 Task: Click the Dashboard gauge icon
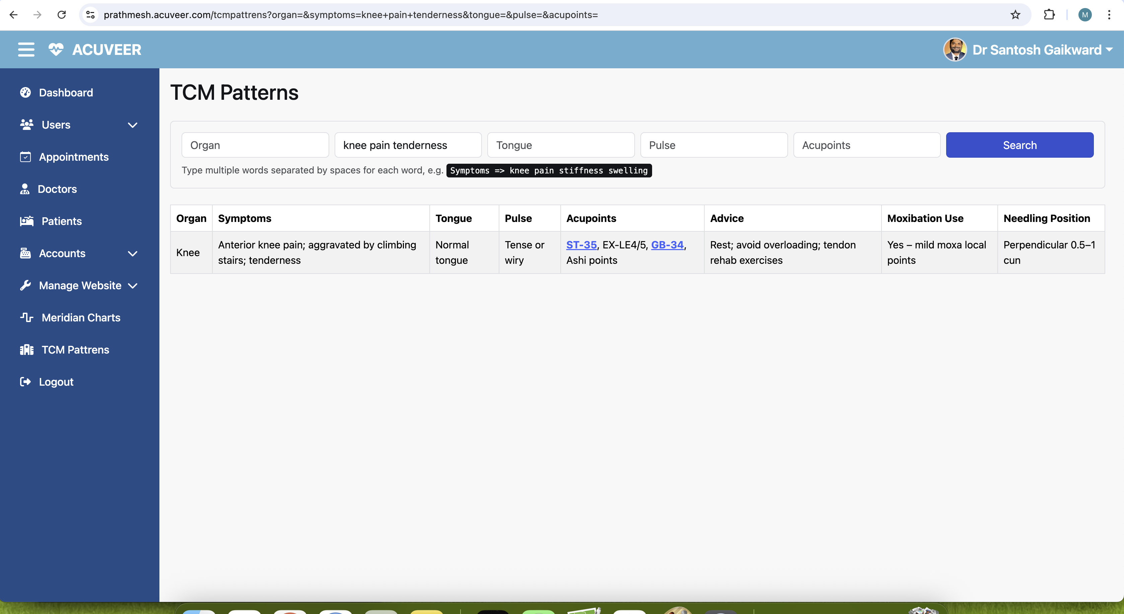point(25,92)
